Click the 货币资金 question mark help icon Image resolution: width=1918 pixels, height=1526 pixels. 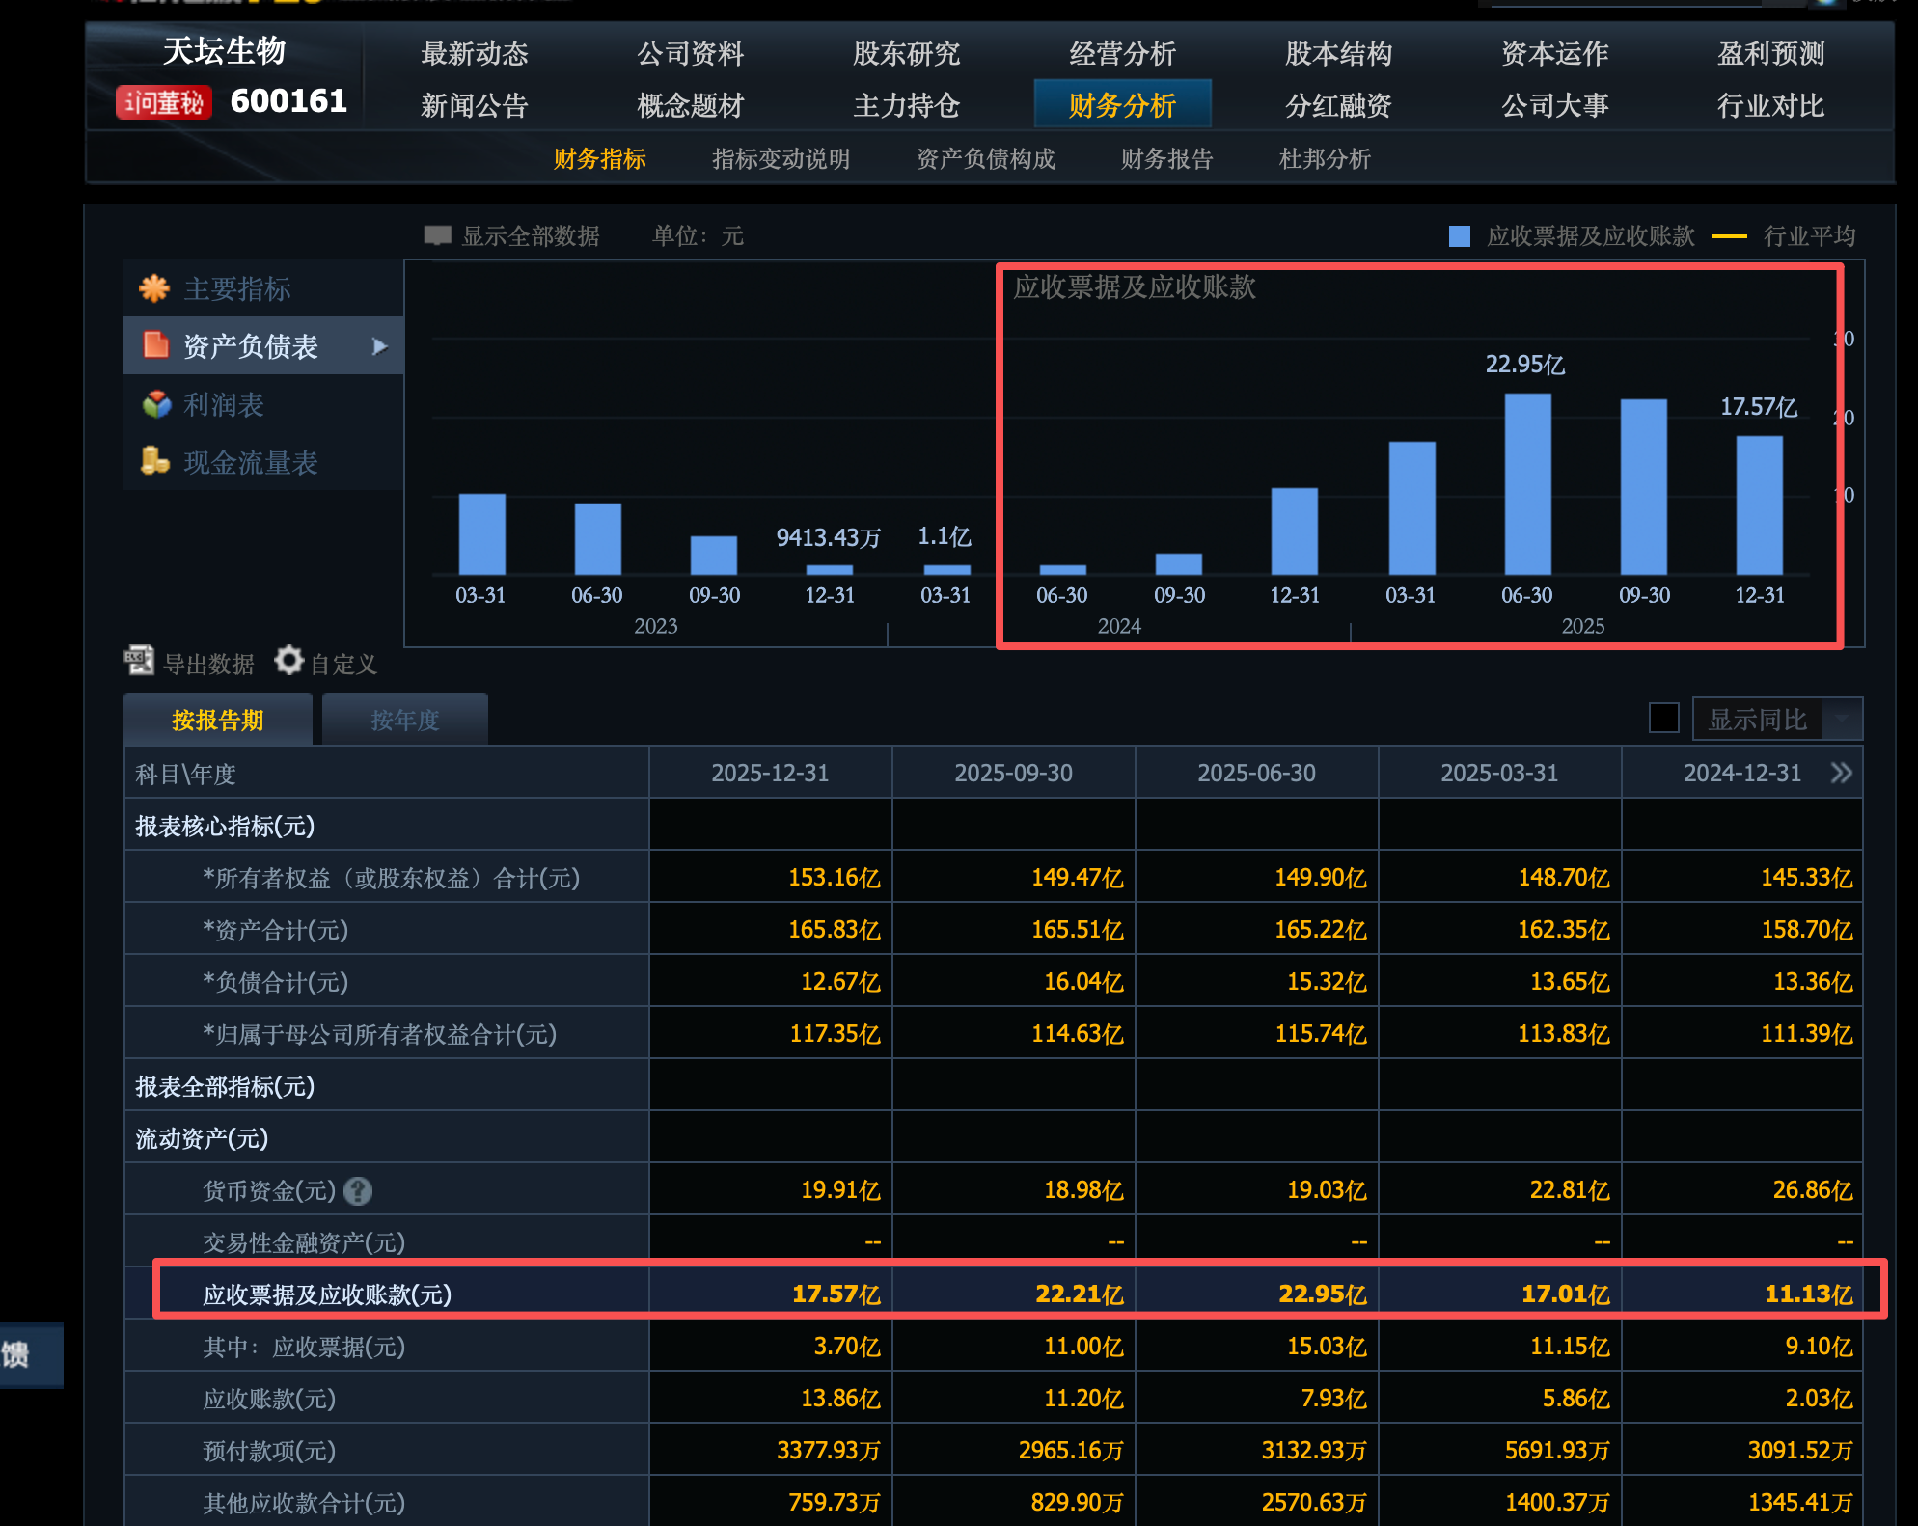click(358, 1191)
